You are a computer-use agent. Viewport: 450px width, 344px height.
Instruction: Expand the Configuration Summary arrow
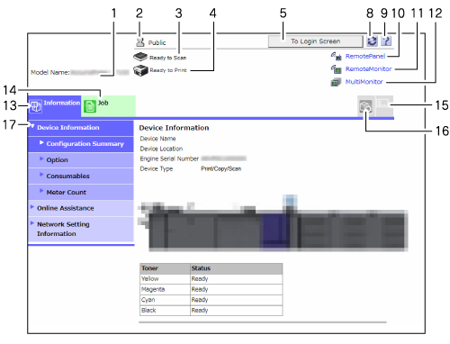tap(41, 142)
